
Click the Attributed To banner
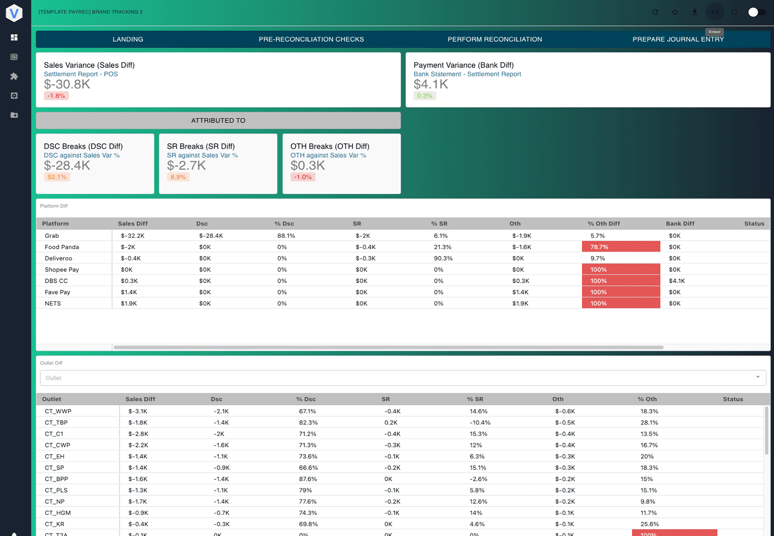point(218,120)
